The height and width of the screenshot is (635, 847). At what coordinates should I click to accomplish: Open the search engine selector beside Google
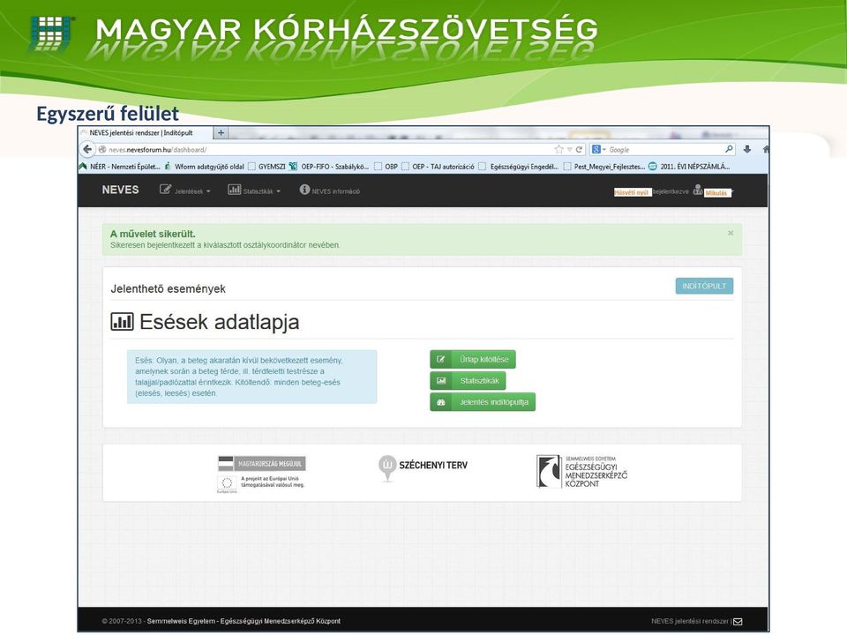point(598,150)
